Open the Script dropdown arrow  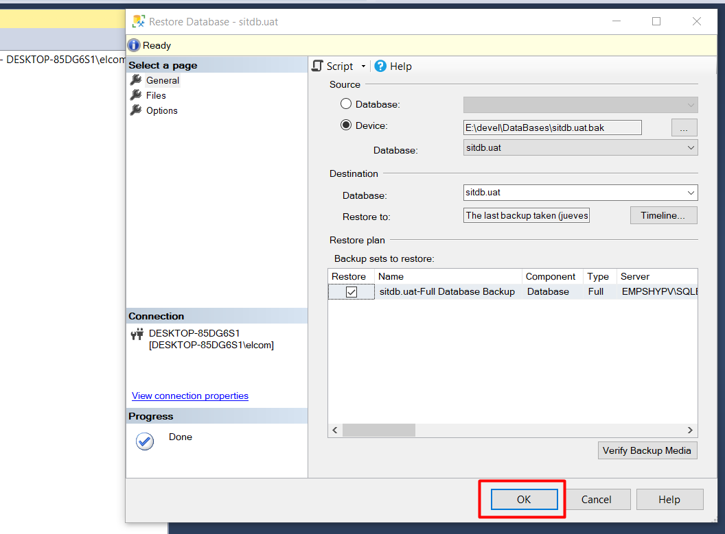tap(363, 66)
